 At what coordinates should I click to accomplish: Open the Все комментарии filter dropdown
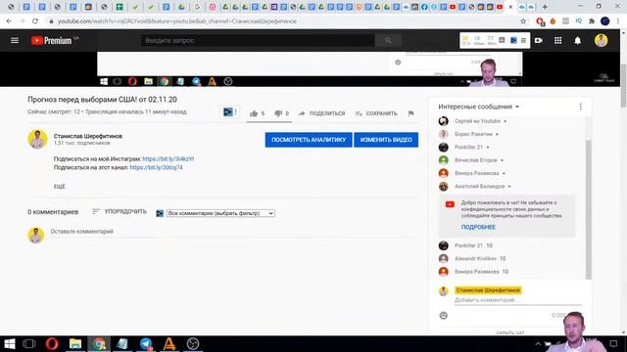(220, 213)
